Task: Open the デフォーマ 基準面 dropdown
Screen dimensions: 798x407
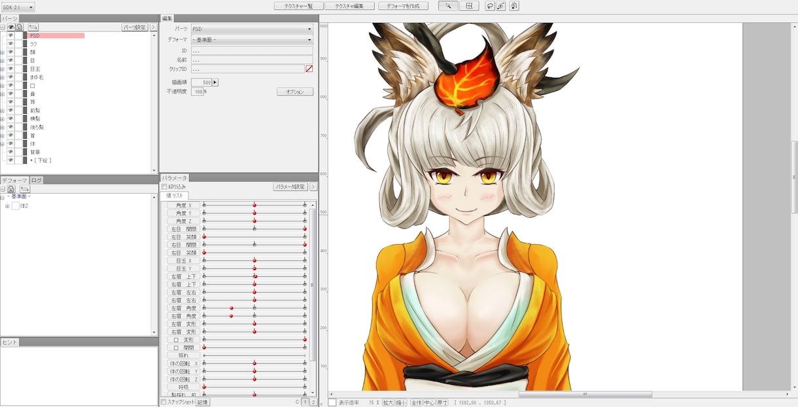Action: (x=252, y=40)
